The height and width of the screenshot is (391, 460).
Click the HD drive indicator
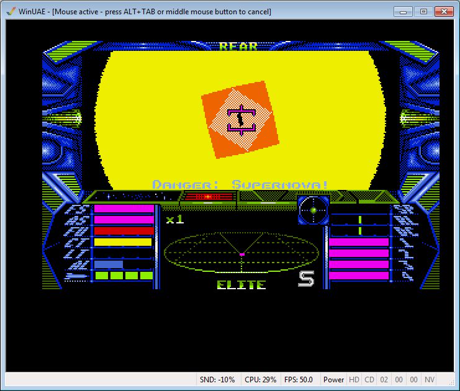click(354, 380)
